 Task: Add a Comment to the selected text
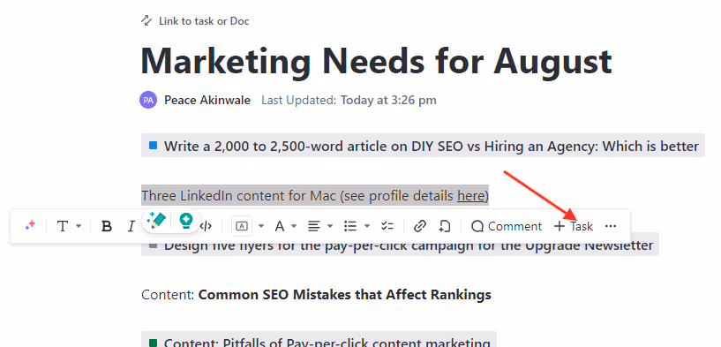click(x=507, y=226)
